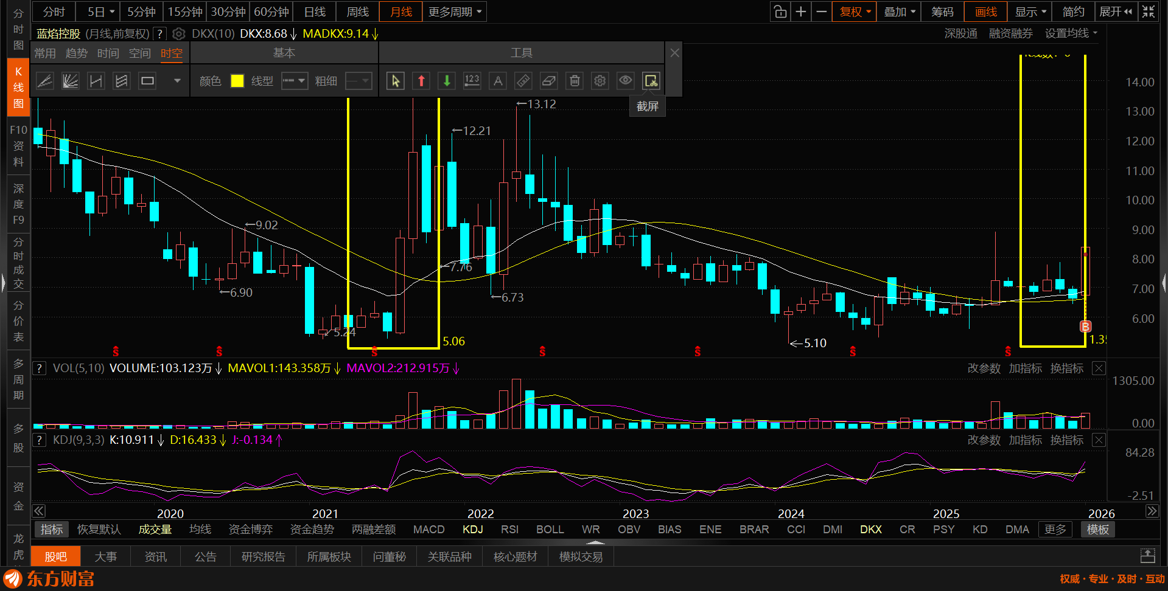Screen dimensions: 1168x591
Task: Choose the red up-arrow marker tool
Action: pos(421,81)
